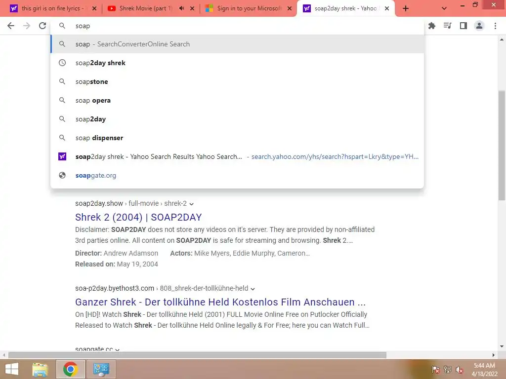The image size is (506, 379).
Task: Open File Explorer from taskbar
Action: click(40, 369)
